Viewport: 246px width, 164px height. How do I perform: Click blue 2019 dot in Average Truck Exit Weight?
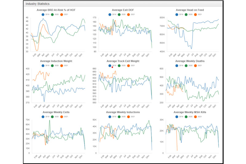click(110, 66)
